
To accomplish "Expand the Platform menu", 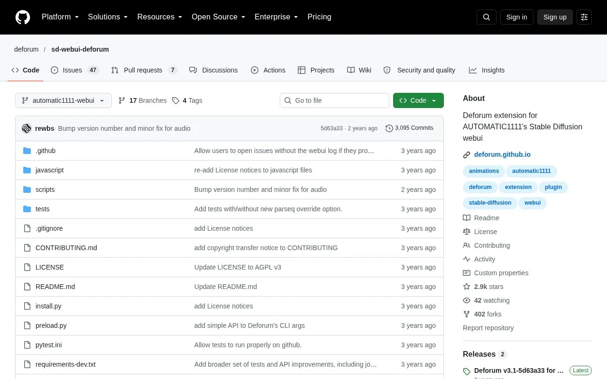I will (60, 17).
